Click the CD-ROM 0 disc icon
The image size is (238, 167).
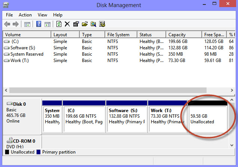click(x=10, y=140)
